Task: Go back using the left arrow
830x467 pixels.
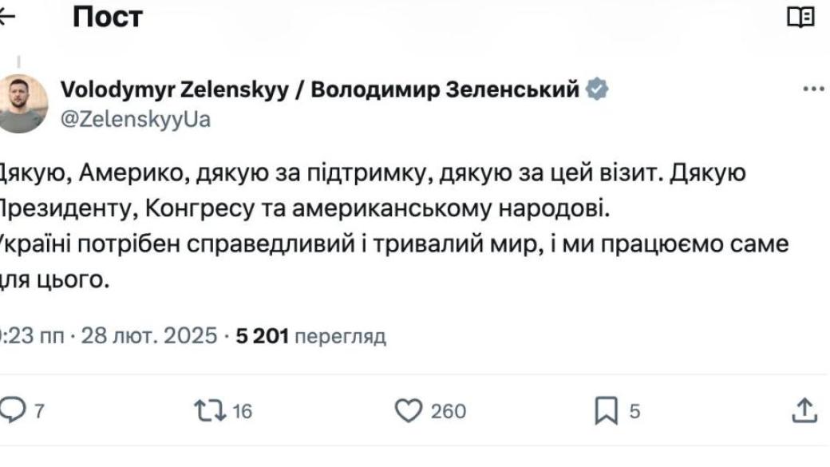Action: click(6, 17)
